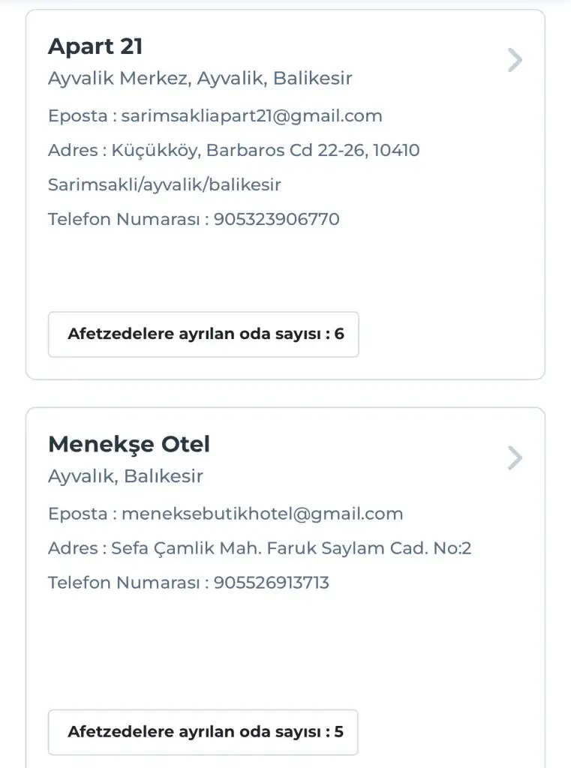The height and width of the screenshot is (768, 571).
Task: Tap the Sefa Çamlik Mah. Faruk Saylam address
Action: [292, 548]
